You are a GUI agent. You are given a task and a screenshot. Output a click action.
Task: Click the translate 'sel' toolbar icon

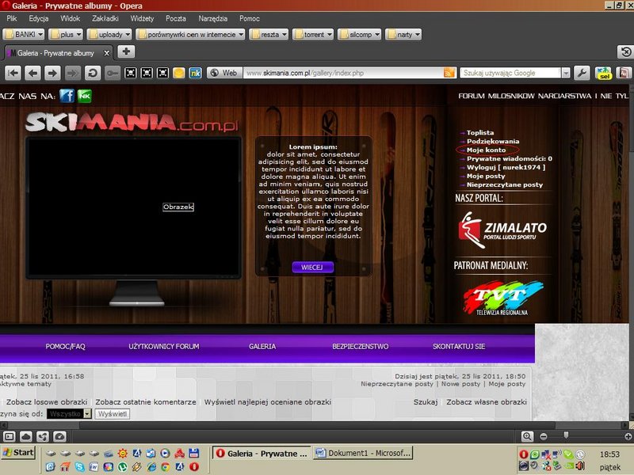click(604, 73)
